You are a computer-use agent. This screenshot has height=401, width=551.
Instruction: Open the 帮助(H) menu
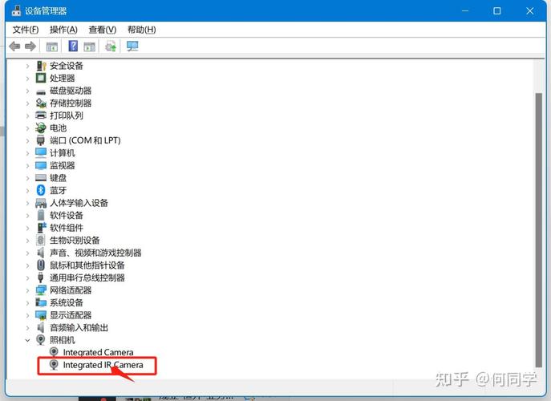[142, 30]
